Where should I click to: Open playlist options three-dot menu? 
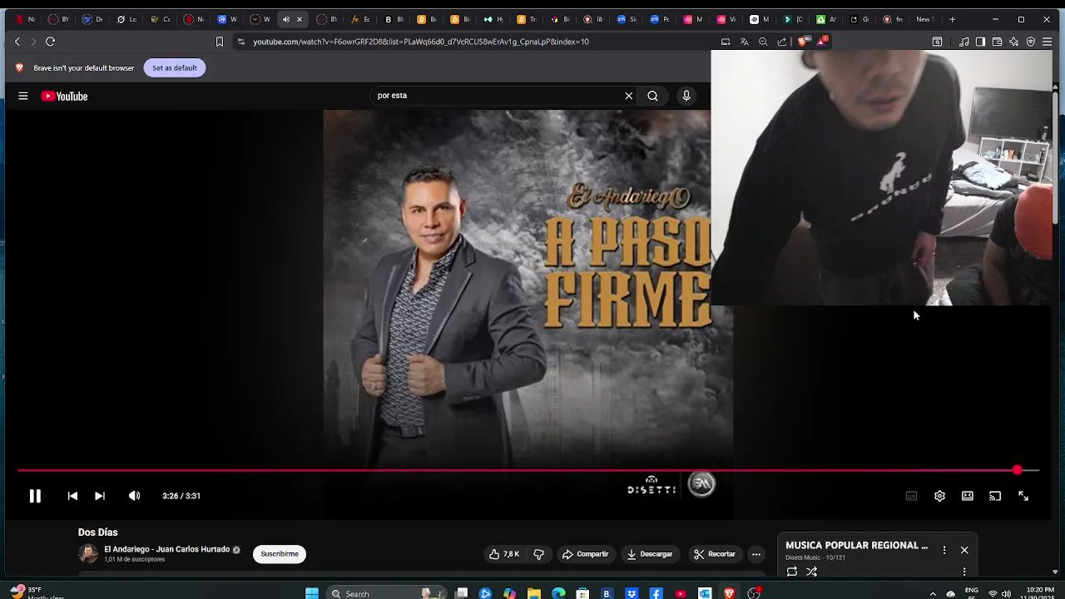[944, 550]
